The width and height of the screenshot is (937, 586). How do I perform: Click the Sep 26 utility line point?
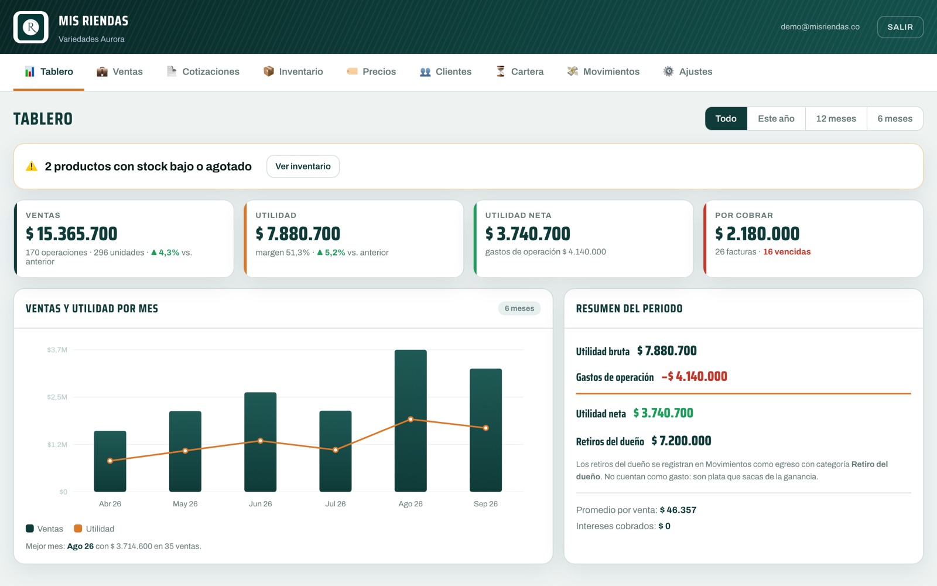click(485, 428)
